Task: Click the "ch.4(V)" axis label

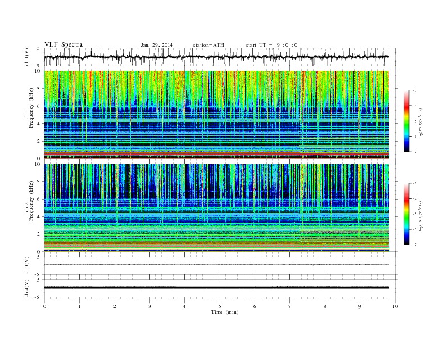Action: [x=27, y=288]
